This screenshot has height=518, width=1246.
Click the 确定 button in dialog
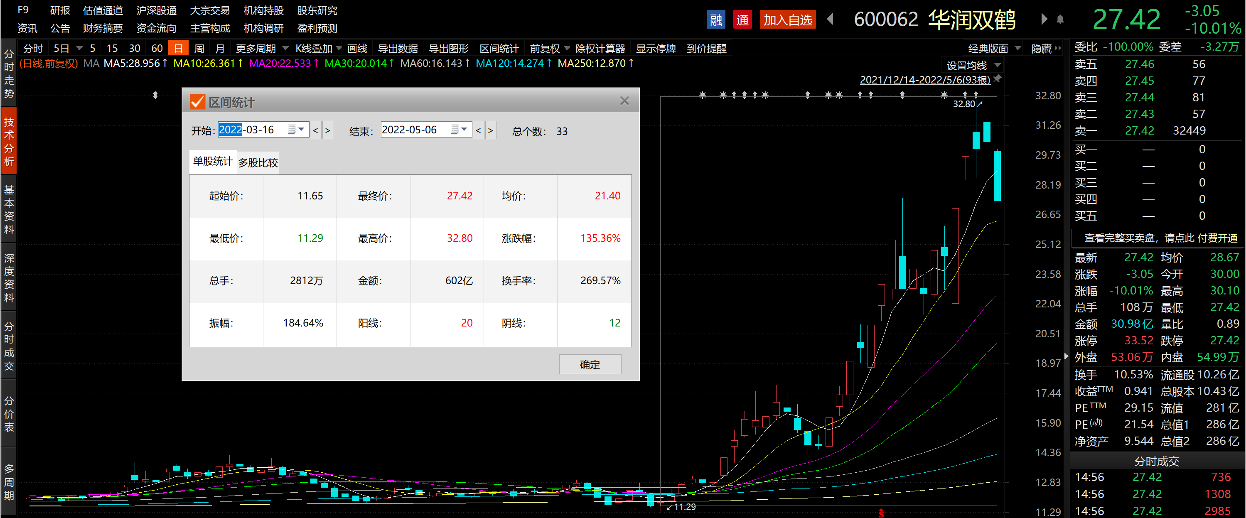[590, 364]
